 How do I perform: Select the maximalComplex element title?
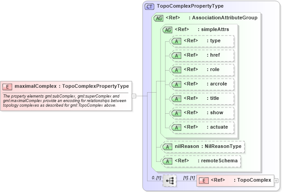tap(72, 86)
